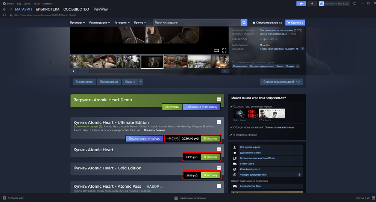Open the Друзья menu
Viewport: 376px width, 202px height.
[x=27, y=4]
